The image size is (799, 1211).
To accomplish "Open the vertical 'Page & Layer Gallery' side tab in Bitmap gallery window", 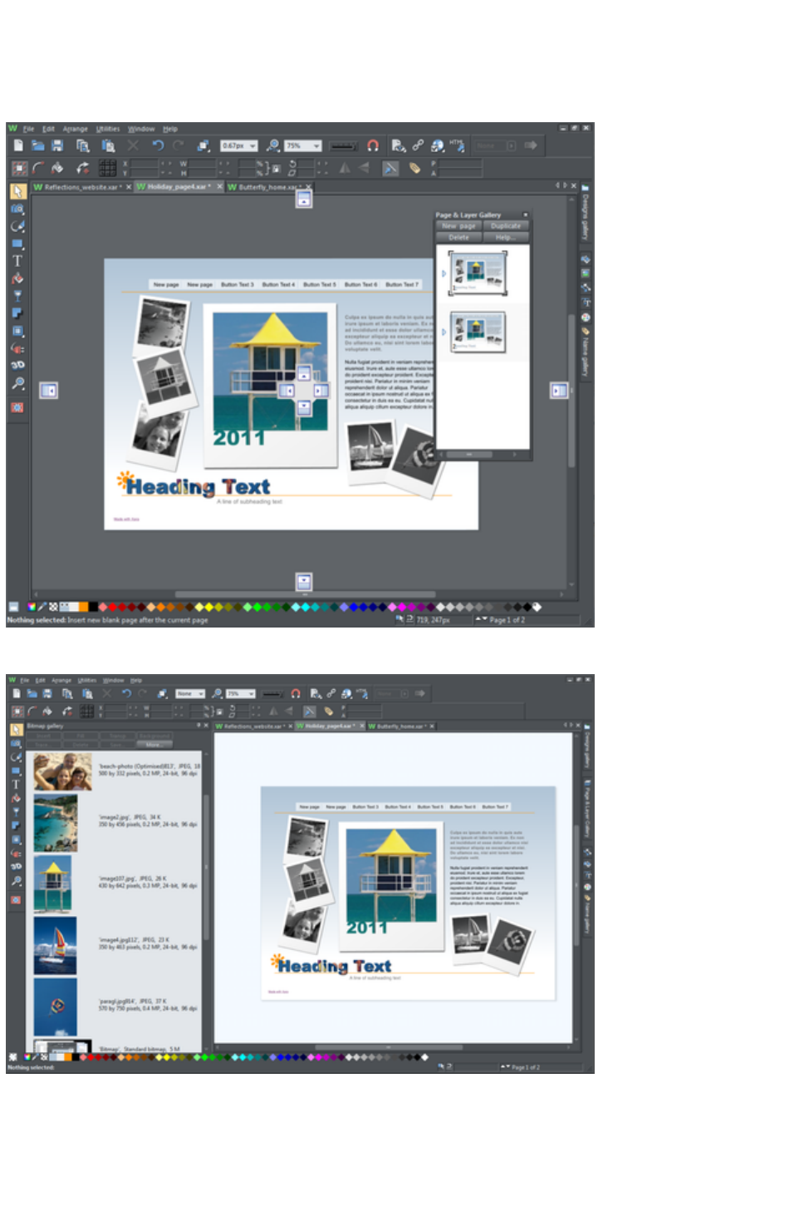I will coord(586,810).
